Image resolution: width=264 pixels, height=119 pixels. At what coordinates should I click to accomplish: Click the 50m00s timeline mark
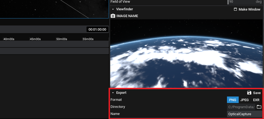coord(62,39)
